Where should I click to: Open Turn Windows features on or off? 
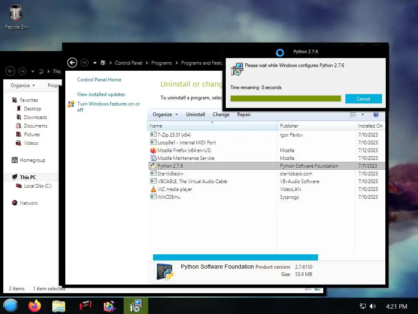point(109,107)
